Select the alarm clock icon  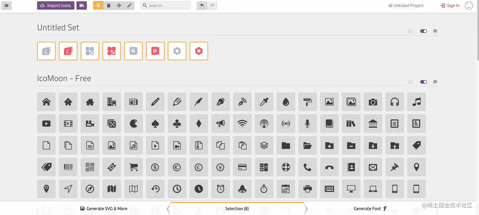(220, 189)
